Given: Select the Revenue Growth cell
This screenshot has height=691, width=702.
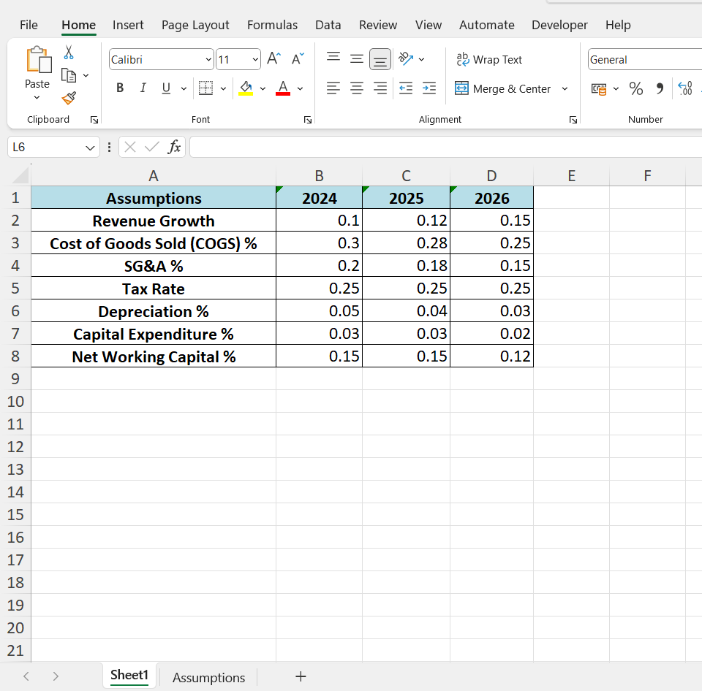Looking at the screenshot, I should pyautogui.click(x=154, y=221).
